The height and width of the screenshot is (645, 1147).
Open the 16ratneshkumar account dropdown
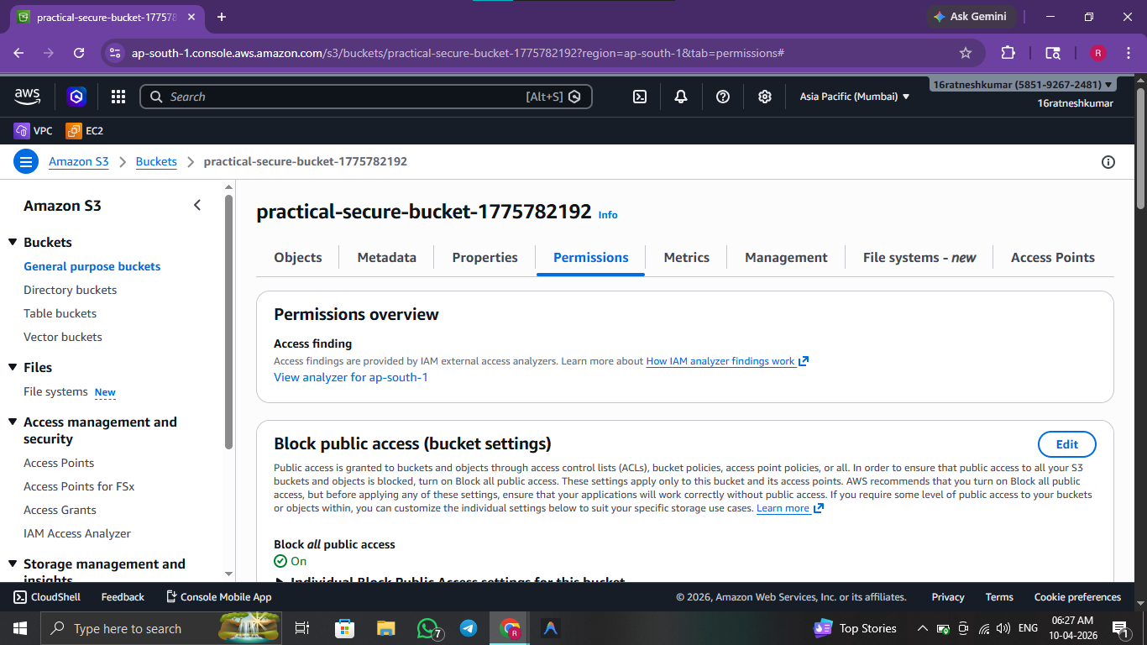coord(1023,85)
